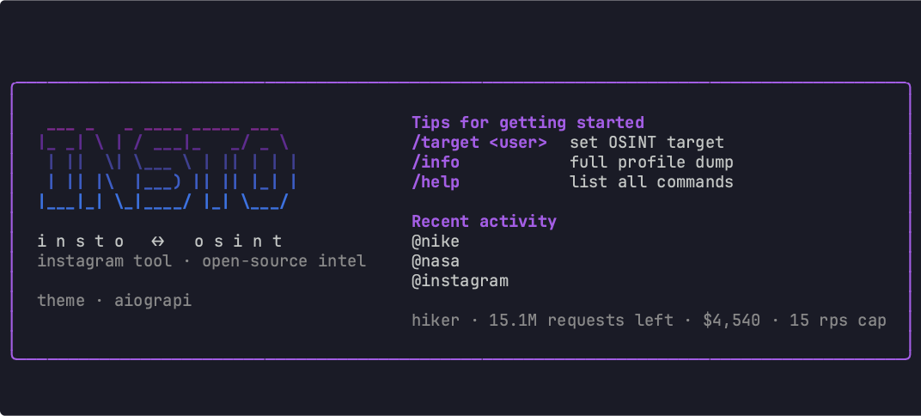Select the @nike recent target
Screen dimensions: 921x416
[x=436, y=242]
